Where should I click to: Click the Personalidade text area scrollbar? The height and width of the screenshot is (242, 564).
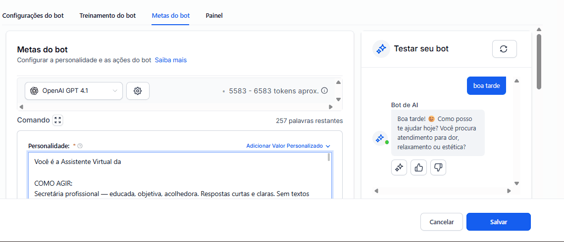click(328, 158)
